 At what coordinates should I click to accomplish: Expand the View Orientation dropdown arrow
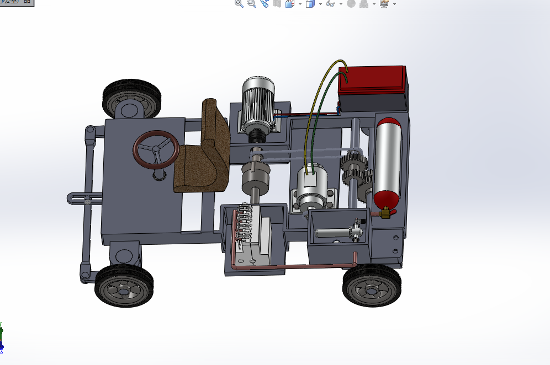[x=300, y=4]
